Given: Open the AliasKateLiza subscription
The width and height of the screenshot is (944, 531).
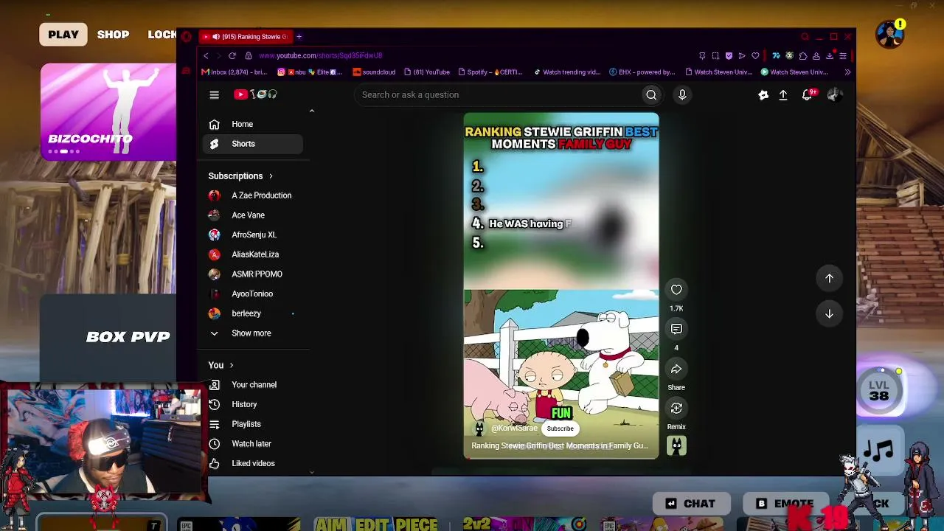Looking at the screenshot, I should point(253,254).
